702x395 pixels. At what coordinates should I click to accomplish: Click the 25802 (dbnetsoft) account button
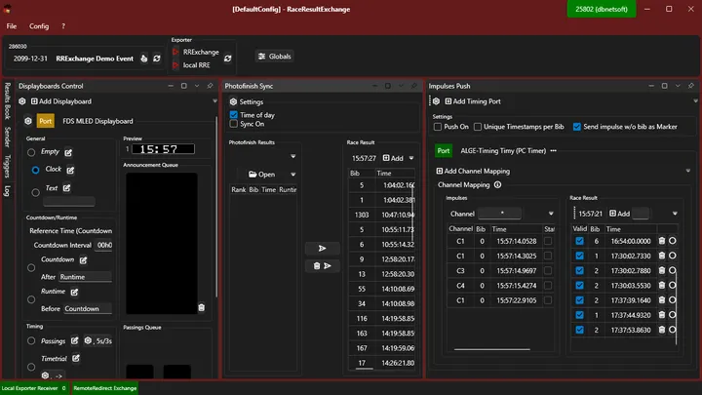602,9
